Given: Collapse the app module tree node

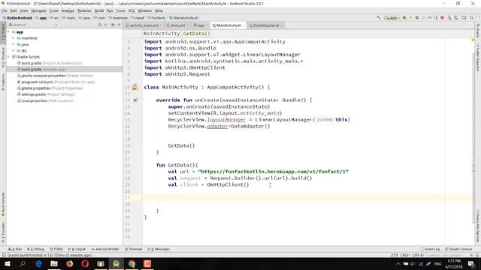Looking at the screenshot, I should 8,31.
